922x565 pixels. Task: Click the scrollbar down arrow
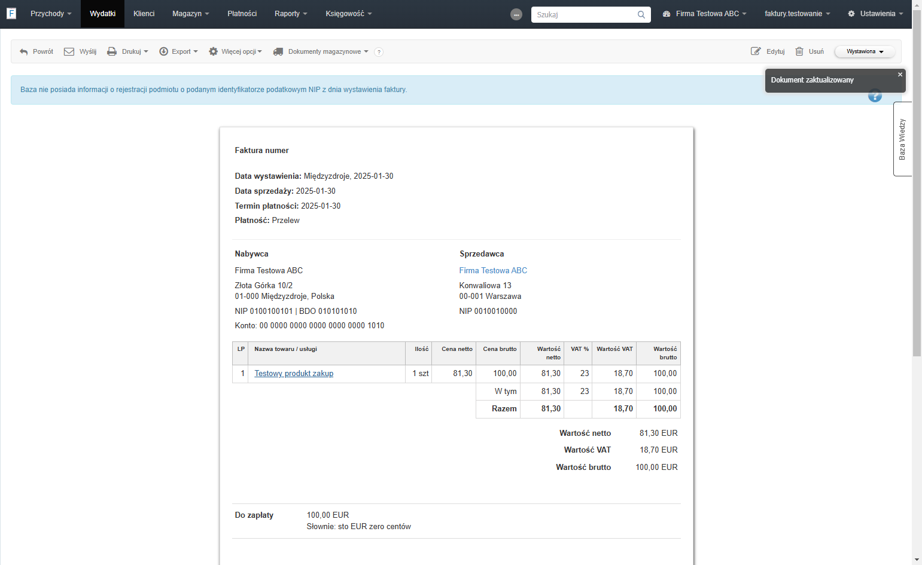point(917,560)
